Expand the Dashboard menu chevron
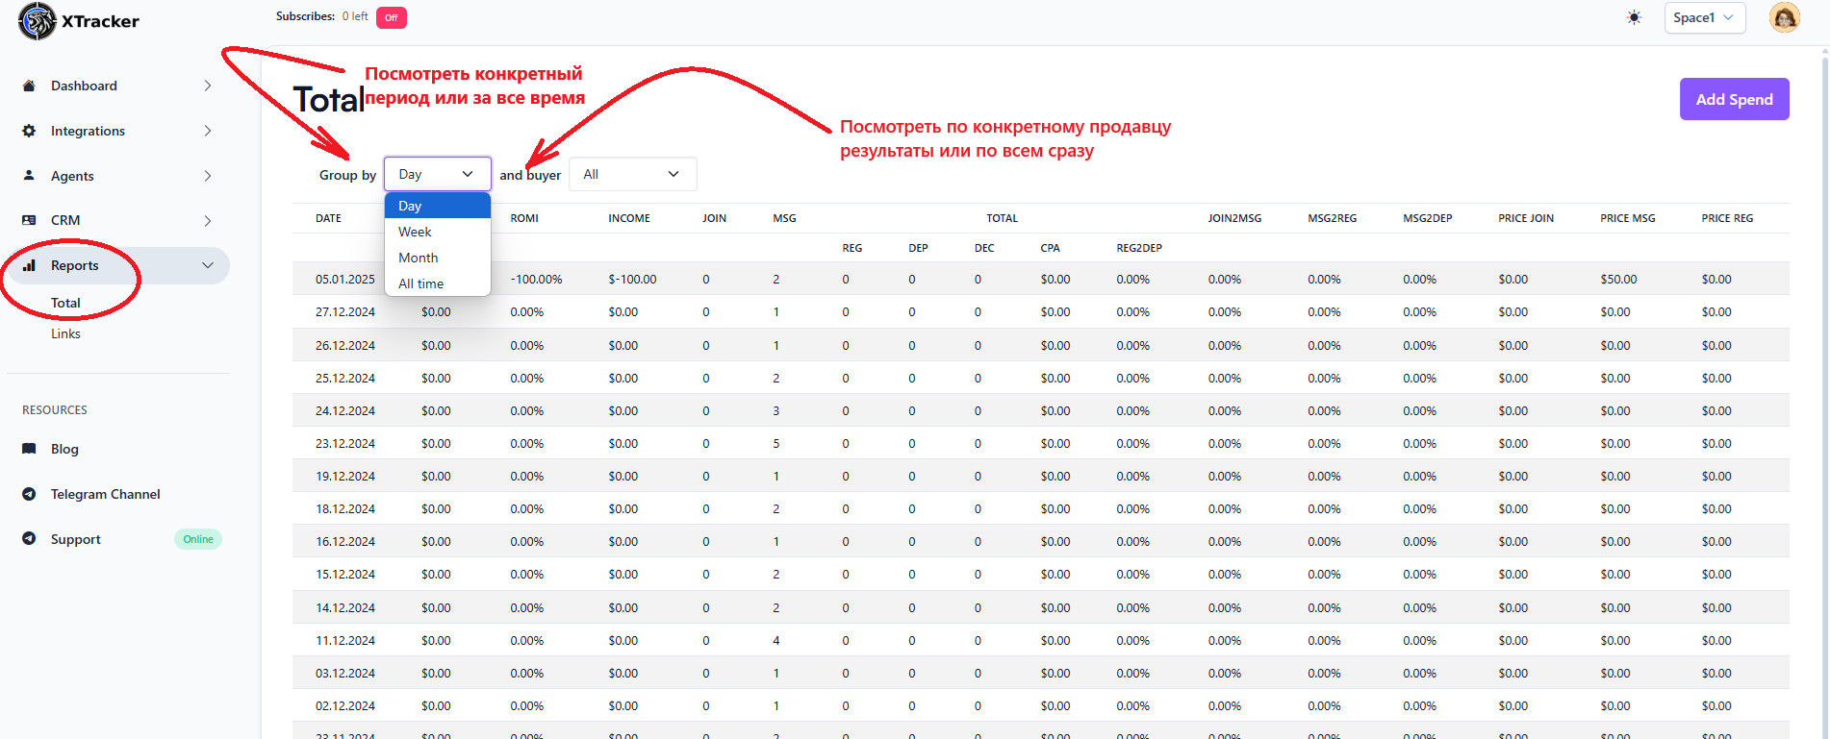Image resolution: width=1830 pixels, height=739 pixels. tap(208, 86)
